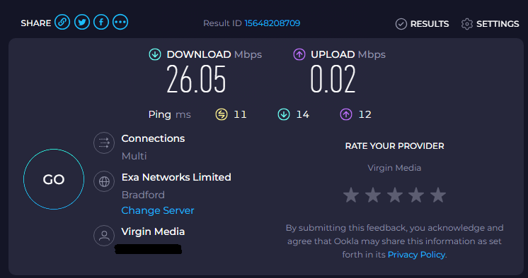
Task: Share the result on Twitter
Action: (x=82, y=23)
